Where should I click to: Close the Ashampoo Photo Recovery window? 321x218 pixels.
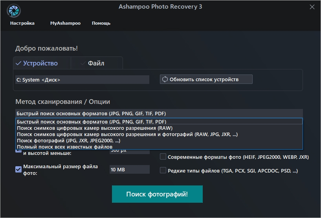[312, 7]
